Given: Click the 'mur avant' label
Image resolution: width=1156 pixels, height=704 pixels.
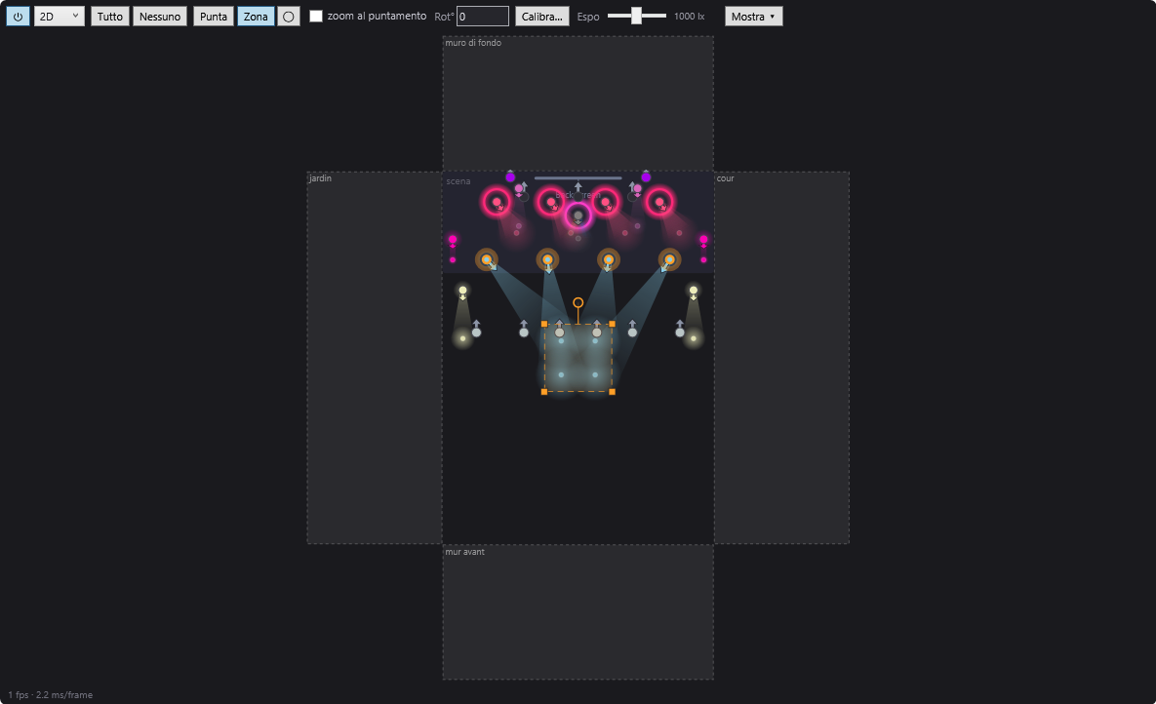Looking at the screenshot, I should pos(464,552).
